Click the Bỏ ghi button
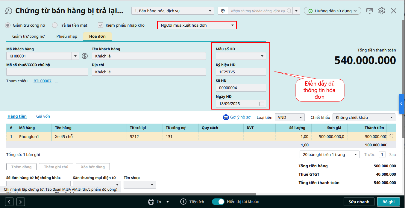This screenshot has width=405, height=208. point(388,202)
